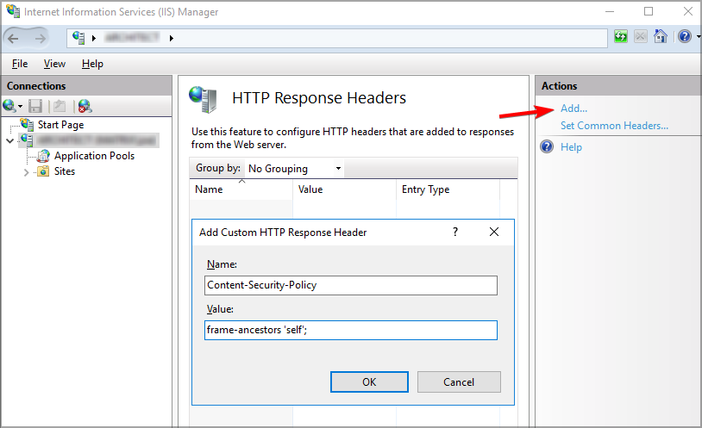
Task: Click OK in the header dialog
Action: (x=369, y=382)
